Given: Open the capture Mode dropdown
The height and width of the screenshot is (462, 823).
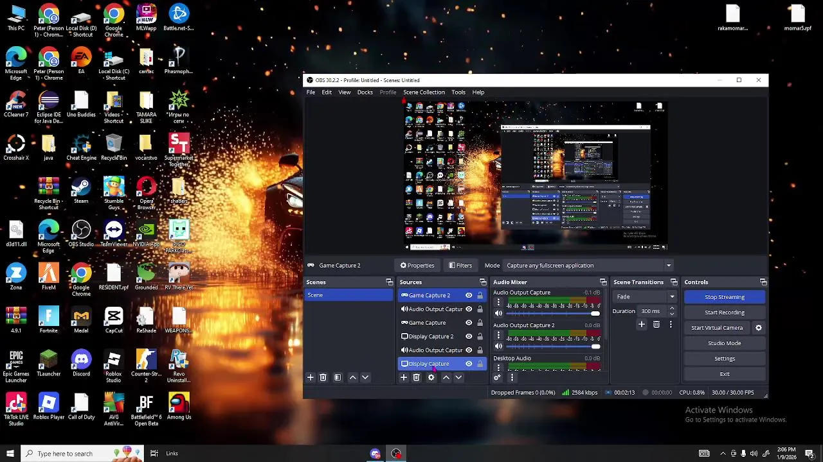Looking at the screenshot, I should tap(588, 266).
